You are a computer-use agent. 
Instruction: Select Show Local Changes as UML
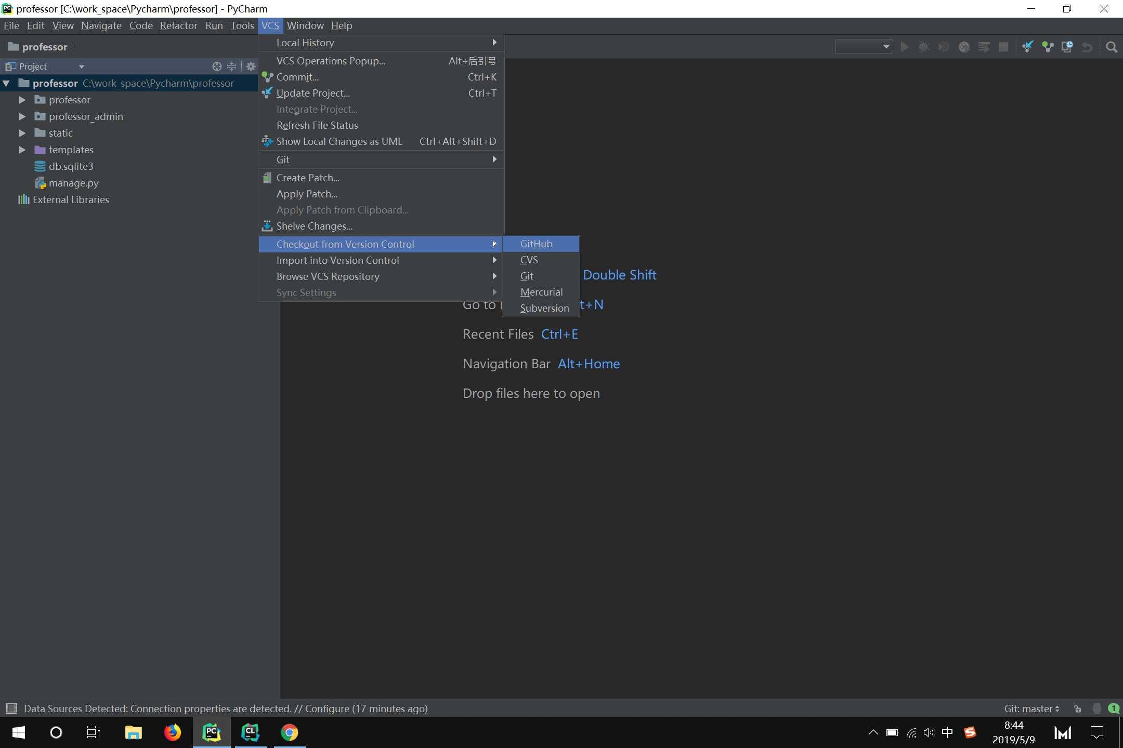(x=381, y=141)
